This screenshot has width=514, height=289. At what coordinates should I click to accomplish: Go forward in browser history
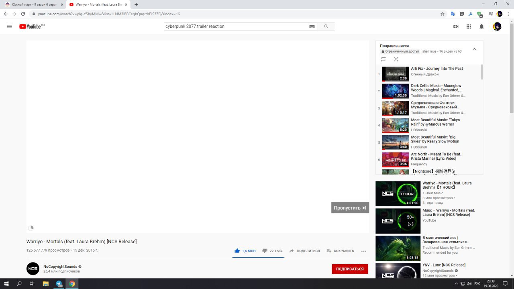(x=14, y=14)
